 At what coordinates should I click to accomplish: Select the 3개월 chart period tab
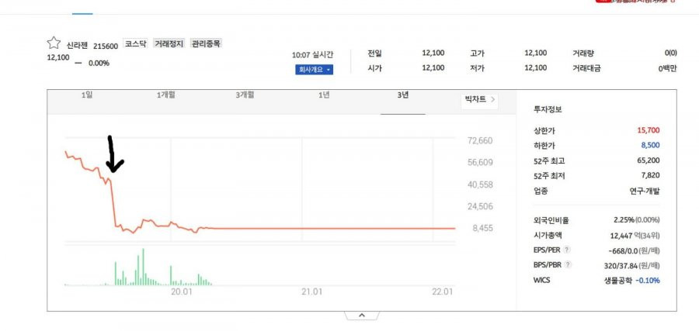coord(245,95)
